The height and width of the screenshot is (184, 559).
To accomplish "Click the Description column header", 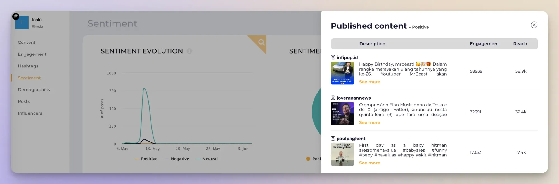I will click(x=372, y=44).
